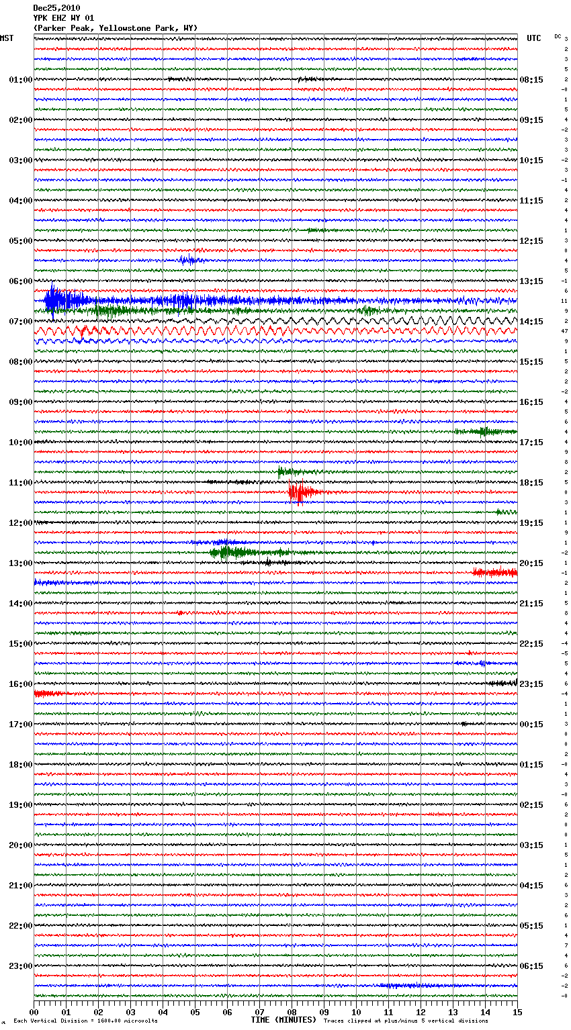Select the 11:00 MST time label
571x1030 pixels.
pos(20,483)
